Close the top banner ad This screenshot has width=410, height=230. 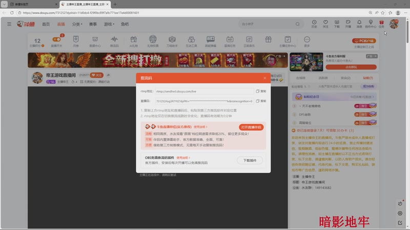coord(284,56)
